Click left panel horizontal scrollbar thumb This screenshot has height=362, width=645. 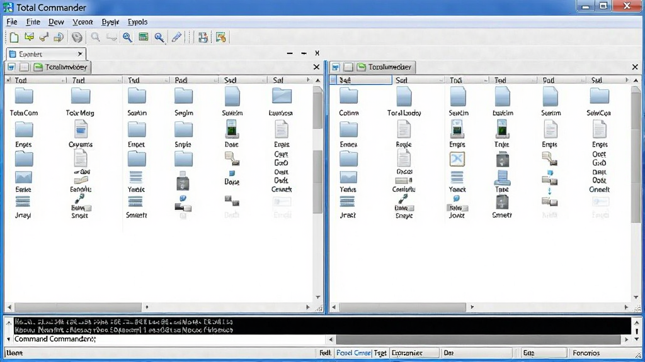point(78,307)
